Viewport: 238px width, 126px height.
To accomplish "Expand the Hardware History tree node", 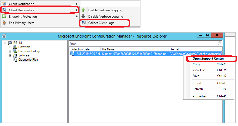I will [10, 51].
